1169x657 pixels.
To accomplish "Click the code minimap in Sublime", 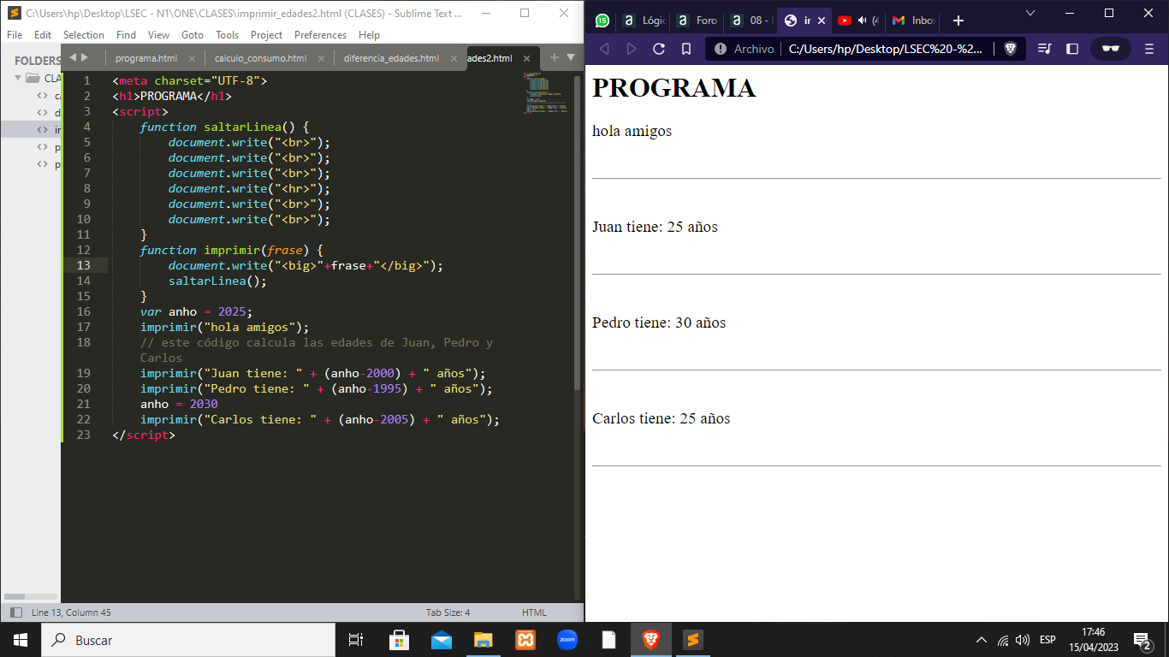I will pos(546,92).
